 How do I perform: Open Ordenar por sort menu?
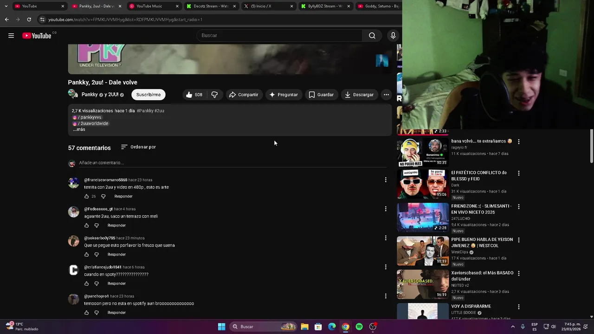pyautogui.click(x=138, y=147)
